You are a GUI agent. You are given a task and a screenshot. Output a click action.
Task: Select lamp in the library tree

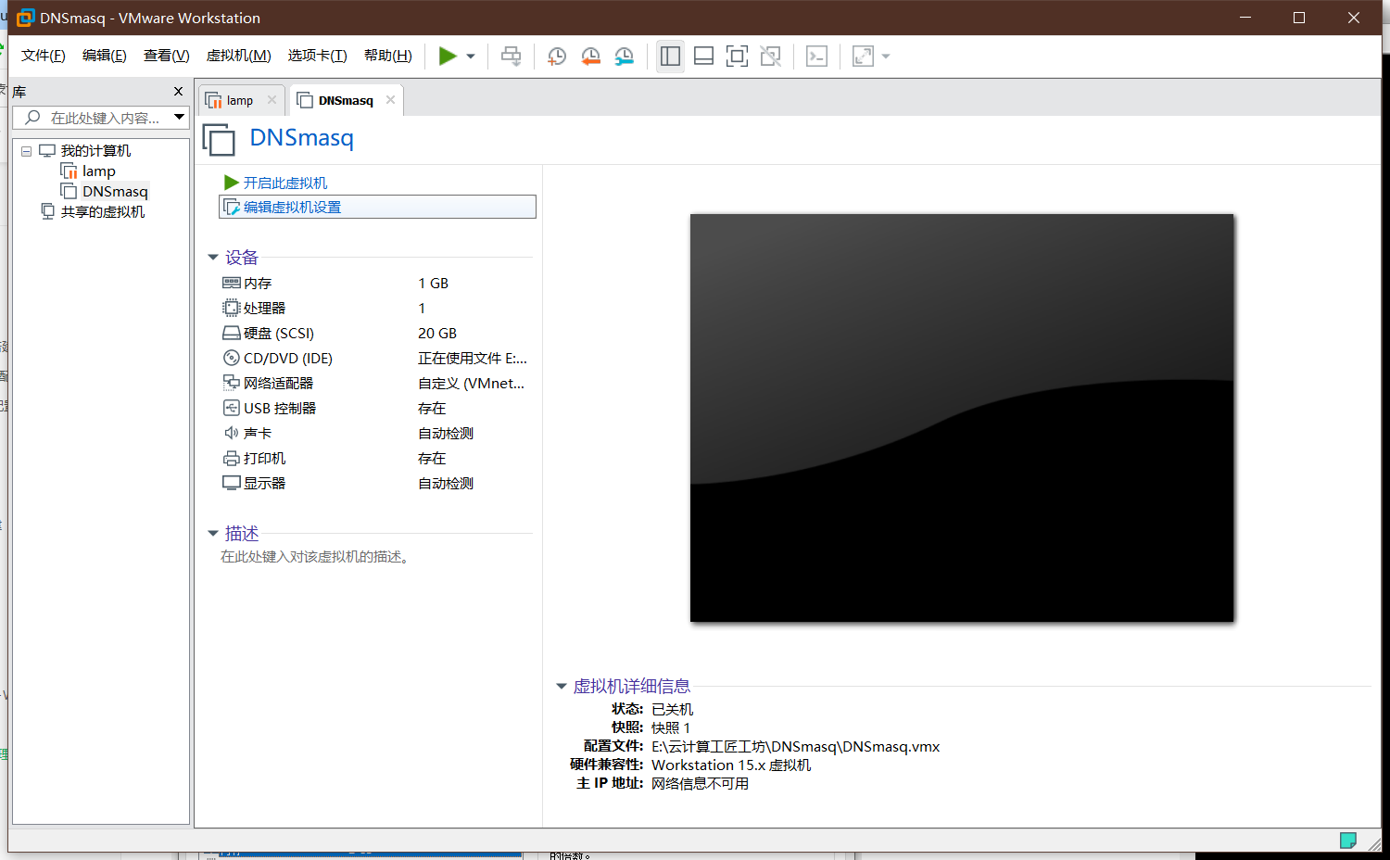98,171
